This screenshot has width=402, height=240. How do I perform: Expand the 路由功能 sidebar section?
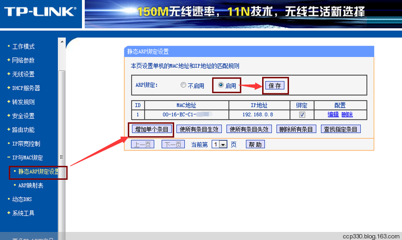point(23,129)
